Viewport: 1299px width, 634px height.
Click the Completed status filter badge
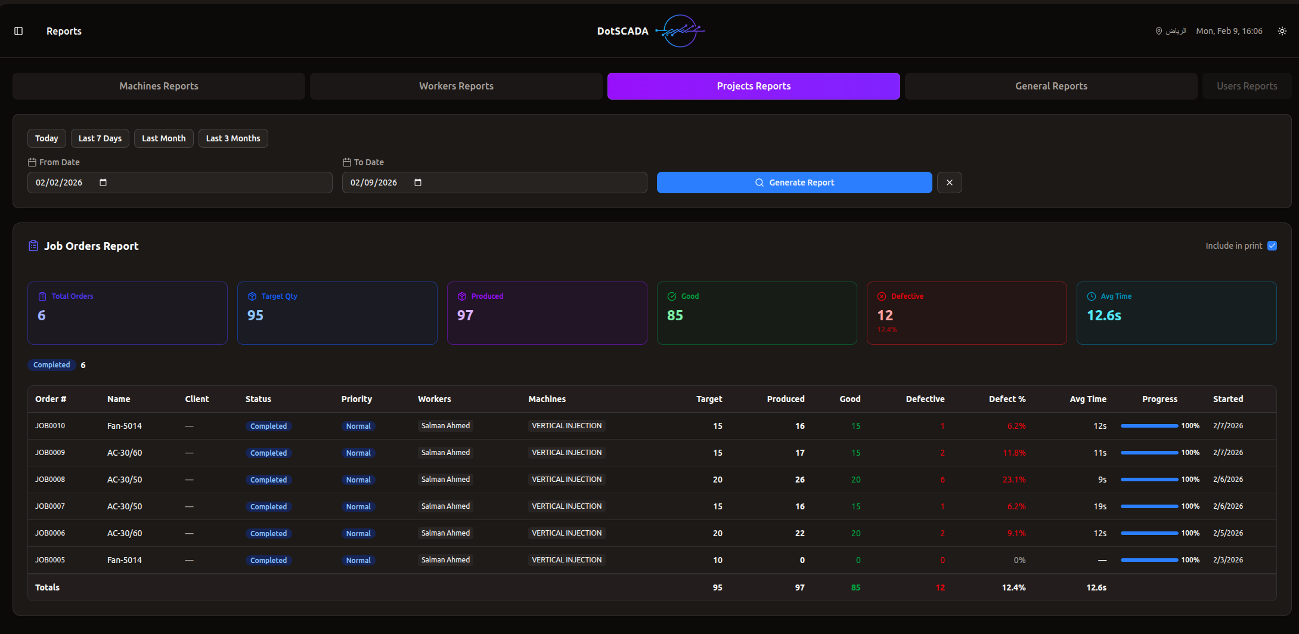(x=52, y=365)
